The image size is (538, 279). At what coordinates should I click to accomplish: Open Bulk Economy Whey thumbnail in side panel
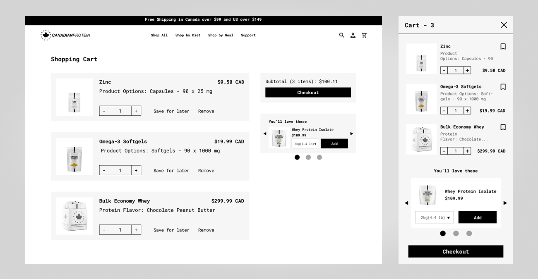[x=421, y=139]
